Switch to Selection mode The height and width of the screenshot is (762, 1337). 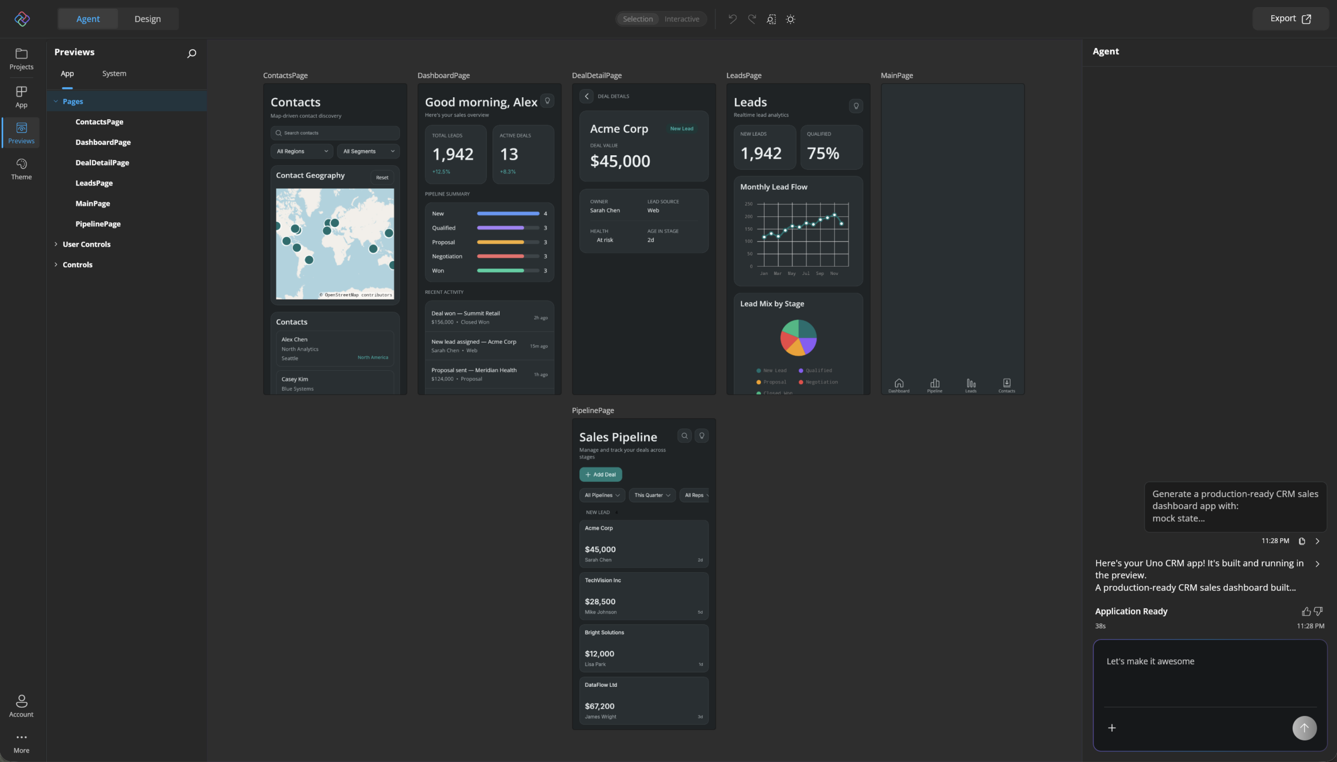pyautogui.click(x=637, y=19)
